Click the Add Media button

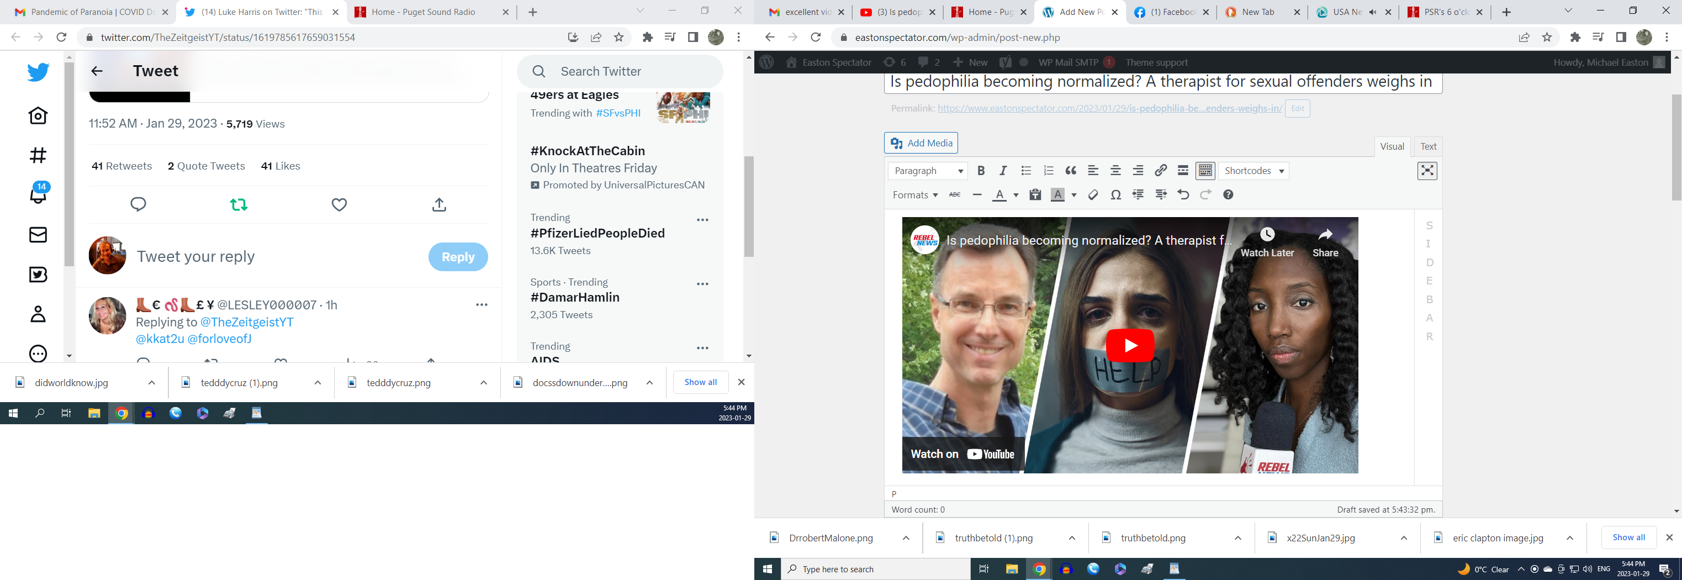coord(921,143)
